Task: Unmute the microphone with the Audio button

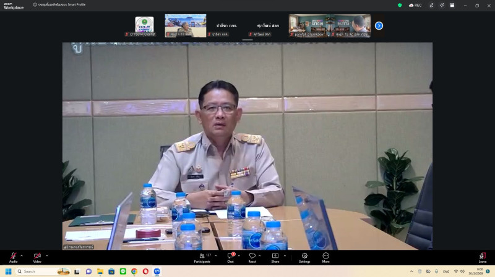Action: (13, 256)
